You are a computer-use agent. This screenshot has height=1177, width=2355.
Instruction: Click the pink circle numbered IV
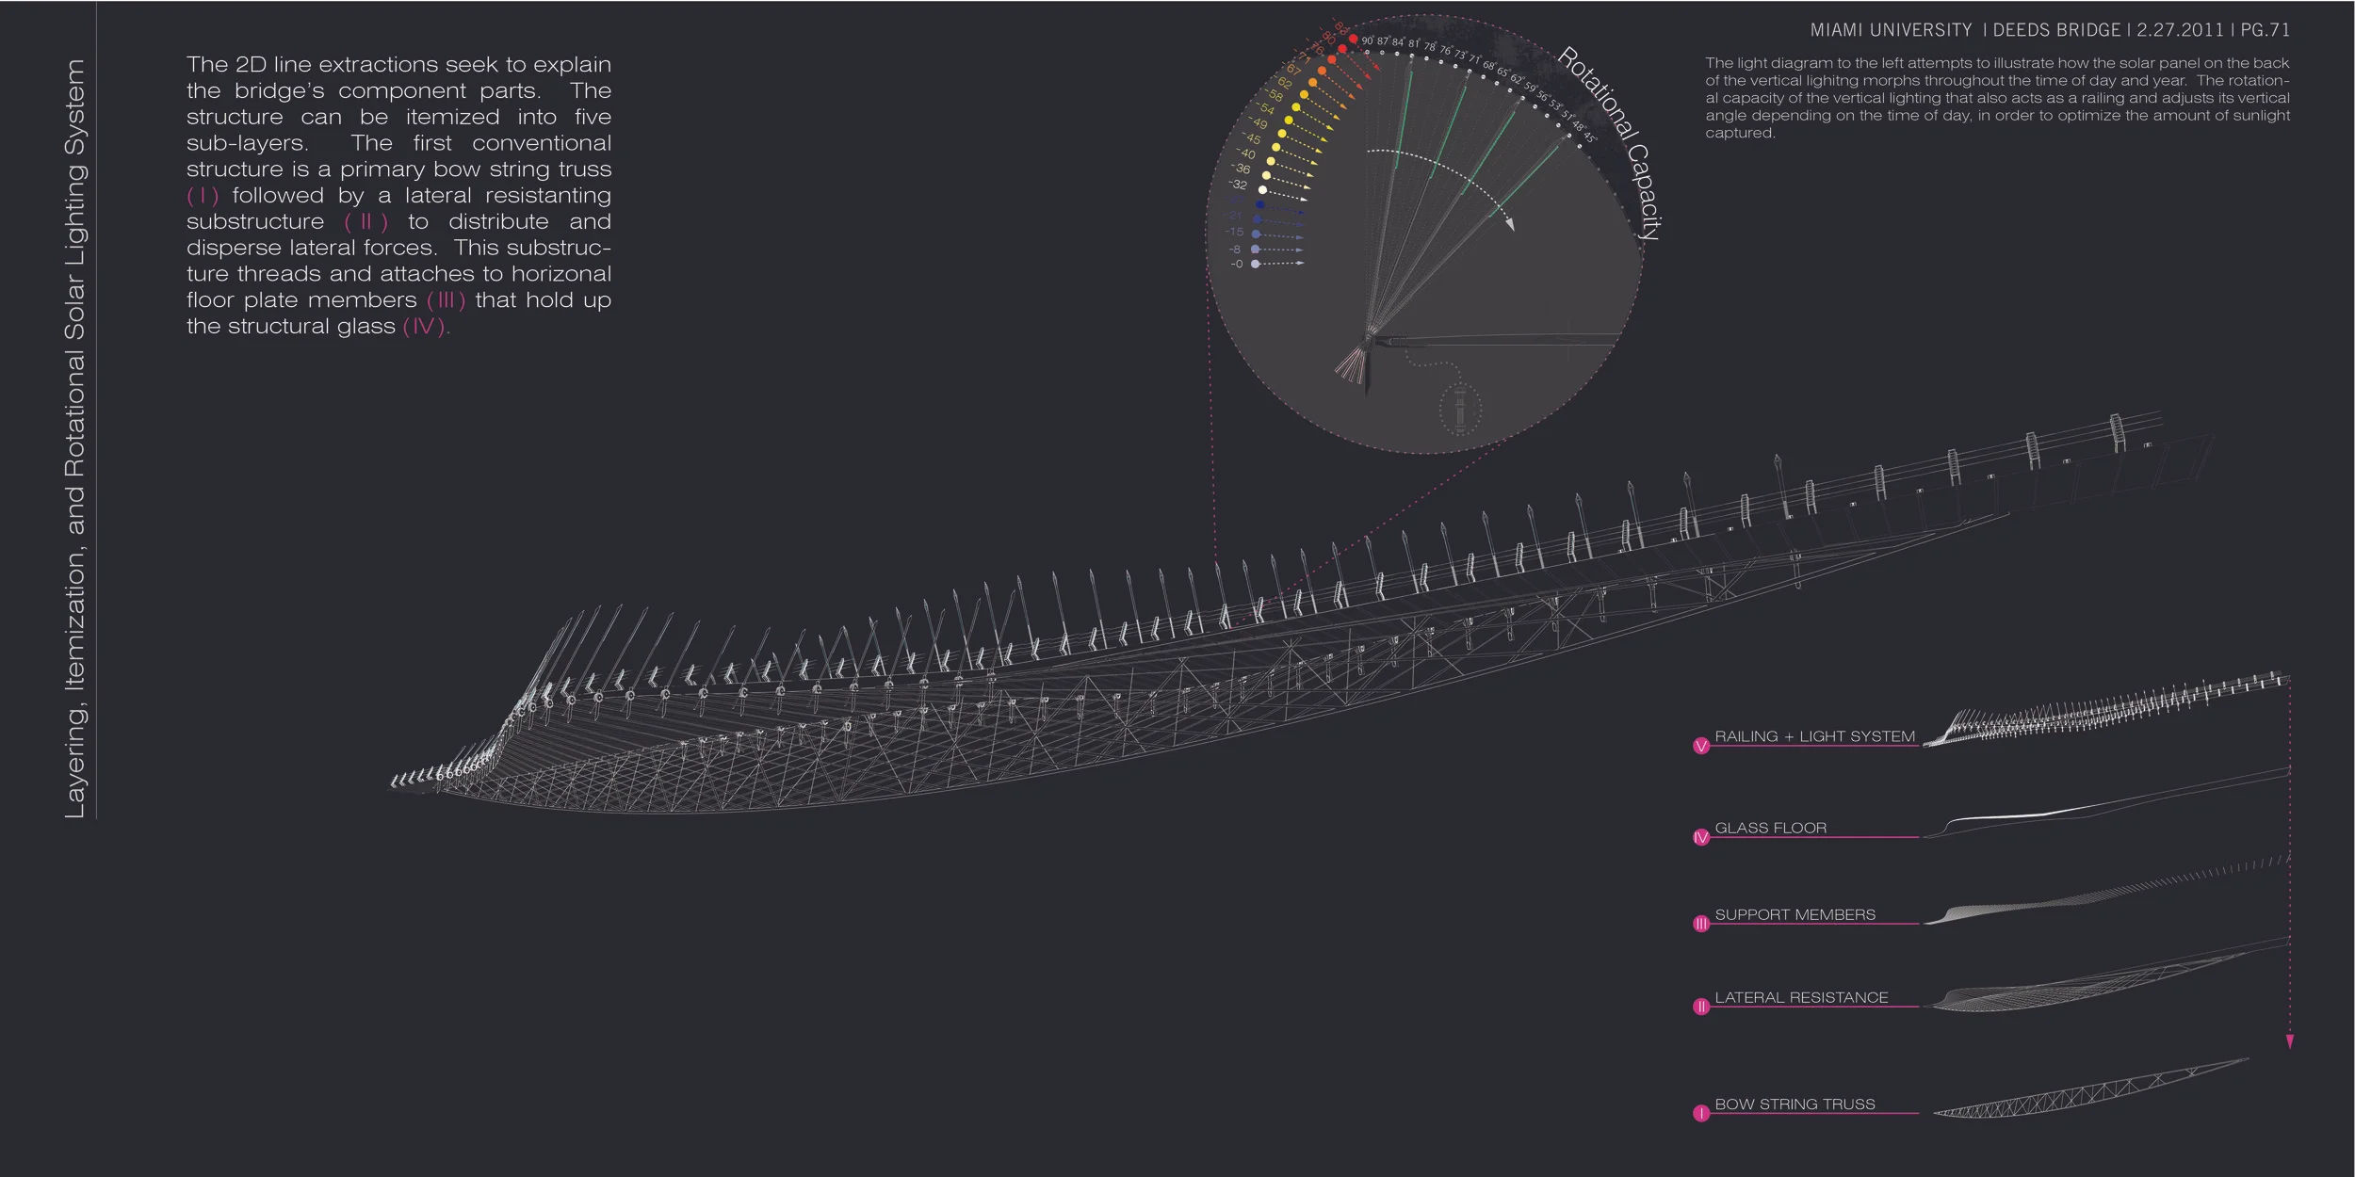pyautogui.click(x=1701, y=838)
